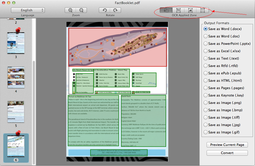Rotate the page clockwise
Viewport: 255px width, 166px height.
click(x=115, y=10)
